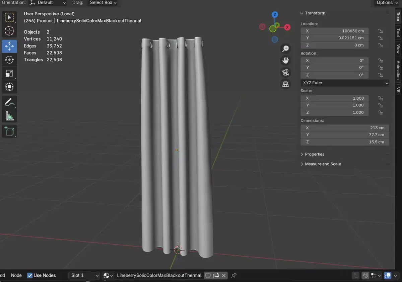Toggle the Use Nodes checkbox
Image resolution: width=402 pixels, height=282 pixels.
pos(30,276)
